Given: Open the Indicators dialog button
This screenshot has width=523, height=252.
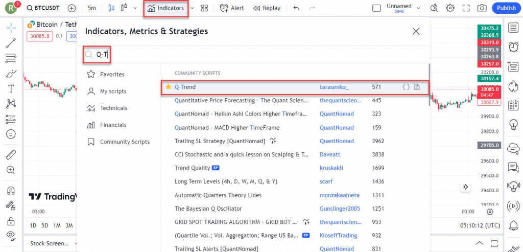Looking at the screenshot, I should 166,8.
